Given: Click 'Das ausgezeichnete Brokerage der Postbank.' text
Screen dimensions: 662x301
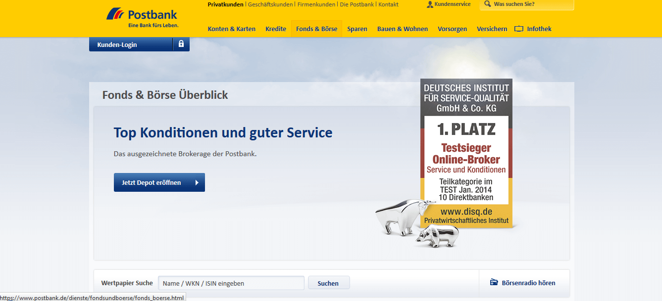Looking at the screenshot, I should (x=185, y=154).
